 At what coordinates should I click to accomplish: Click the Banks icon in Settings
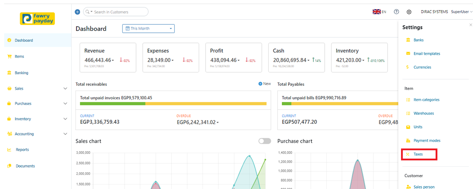408,40
